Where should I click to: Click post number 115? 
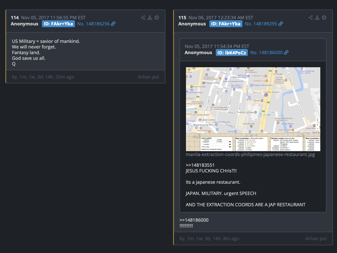(x=182, y=18)
